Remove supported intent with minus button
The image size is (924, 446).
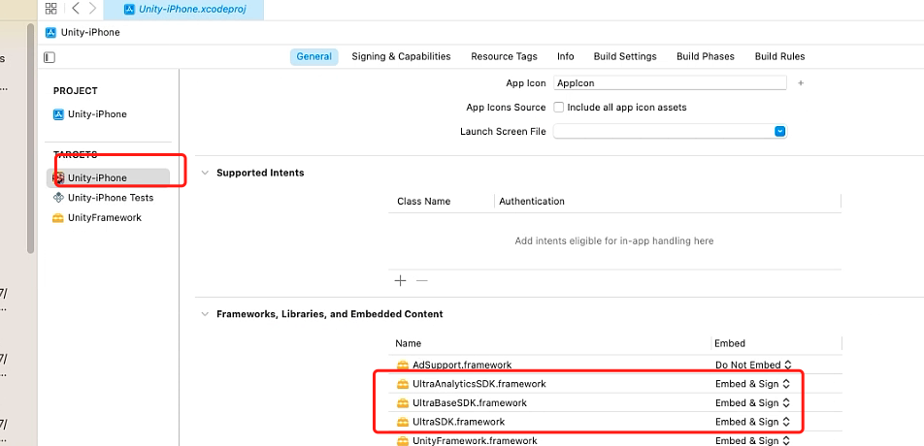coord(421,280)
